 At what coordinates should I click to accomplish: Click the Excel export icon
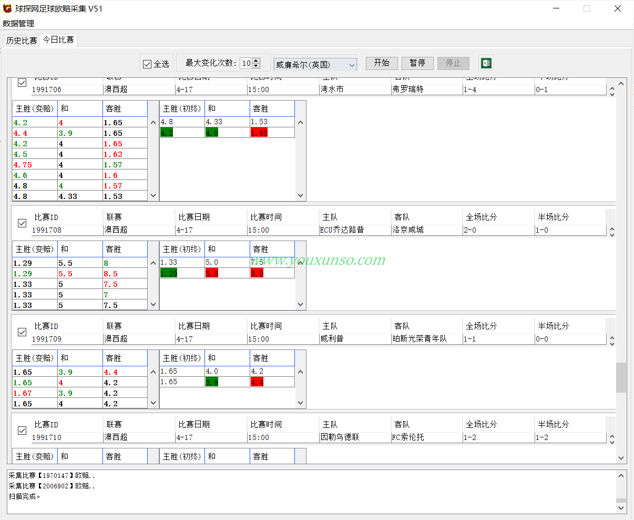pos(486,63)
